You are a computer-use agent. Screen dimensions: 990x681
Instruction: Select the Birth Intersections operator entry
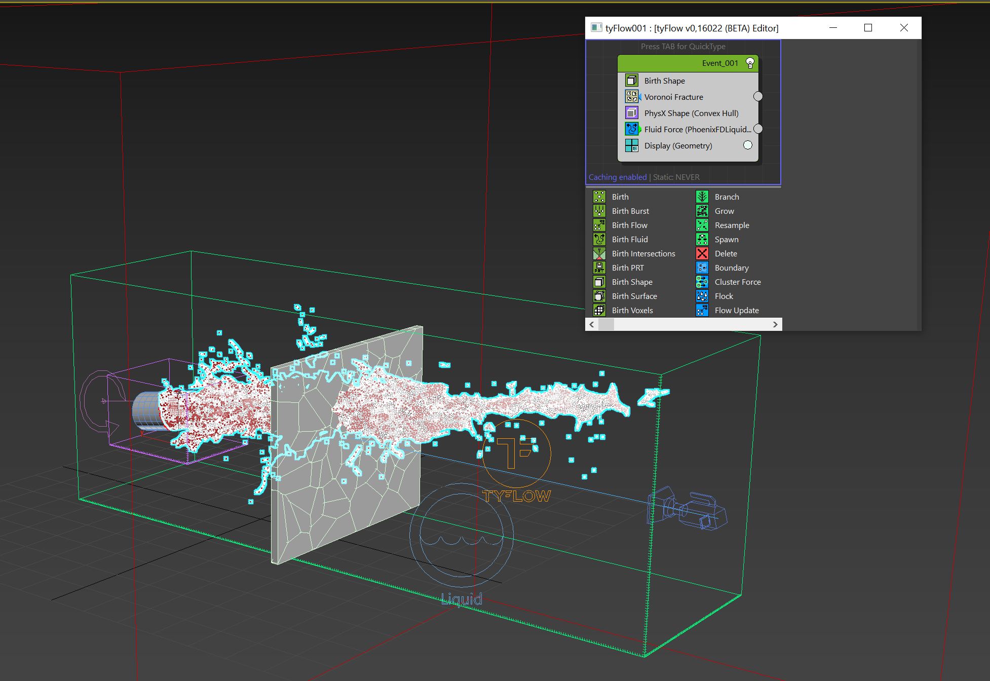643,253
